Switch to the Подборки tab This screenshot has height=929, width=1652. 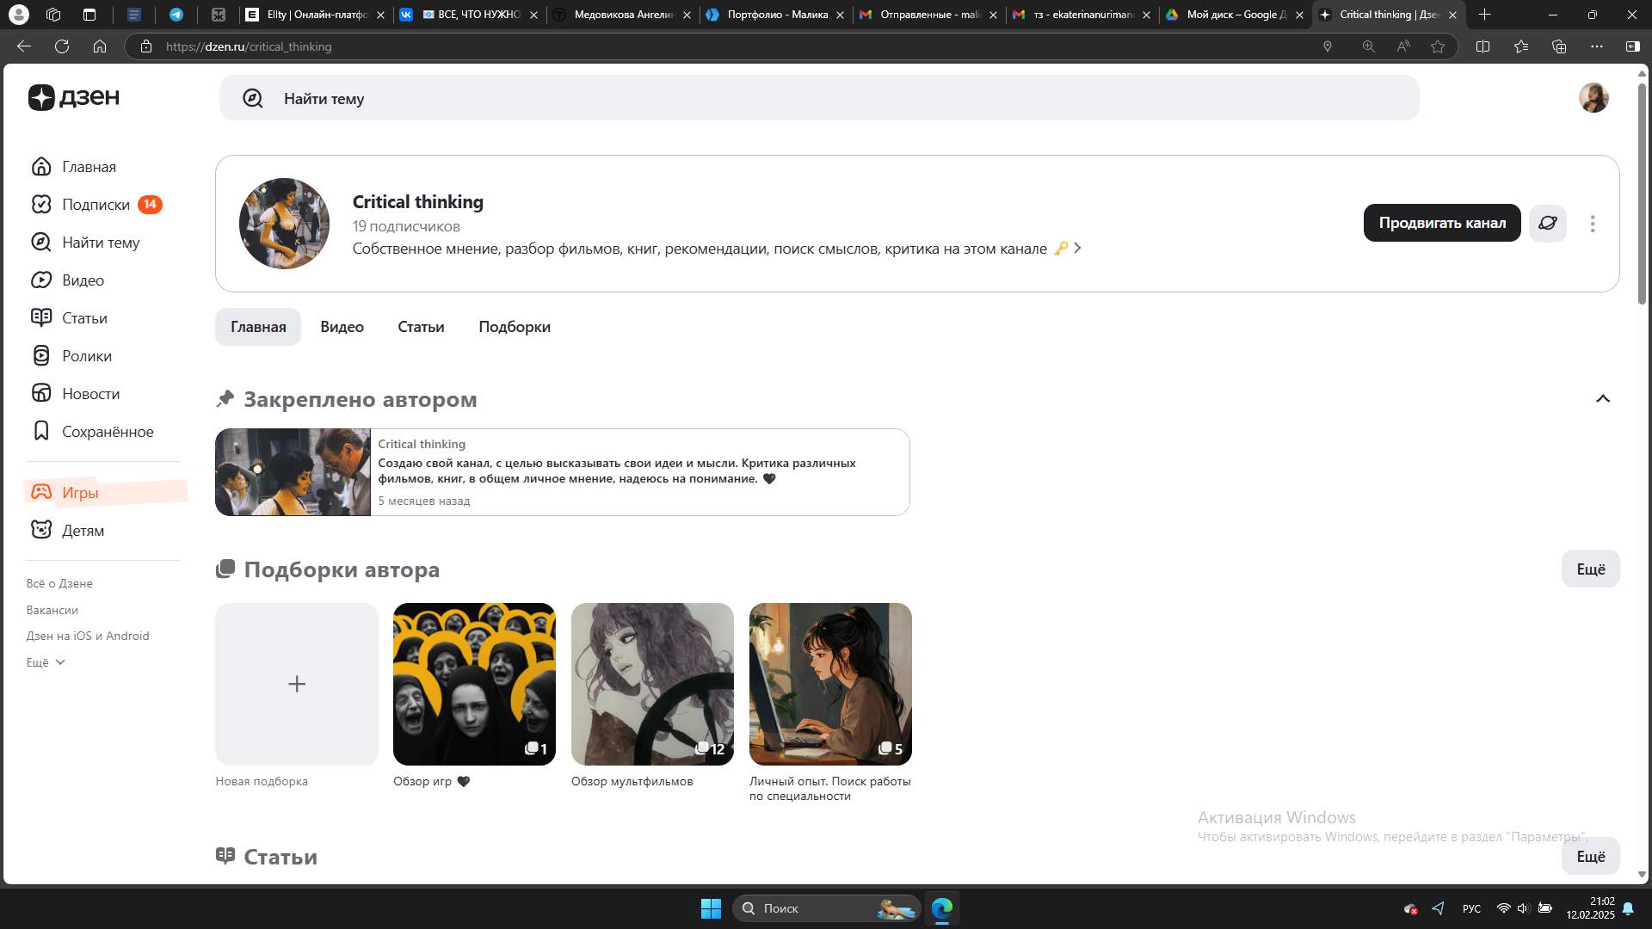[515, 327]
